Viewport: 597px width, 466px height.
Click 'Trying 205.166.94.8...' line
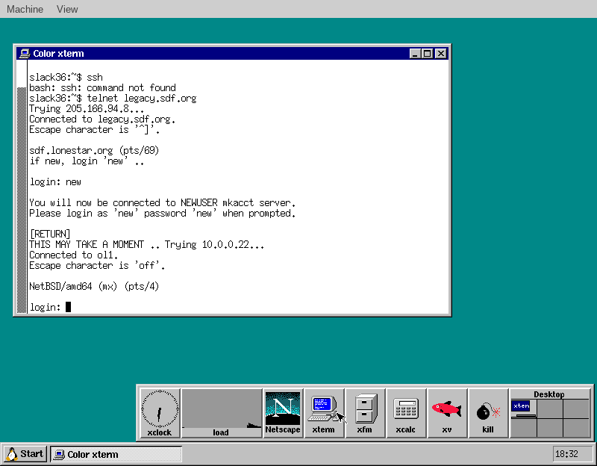coord(87,109)
